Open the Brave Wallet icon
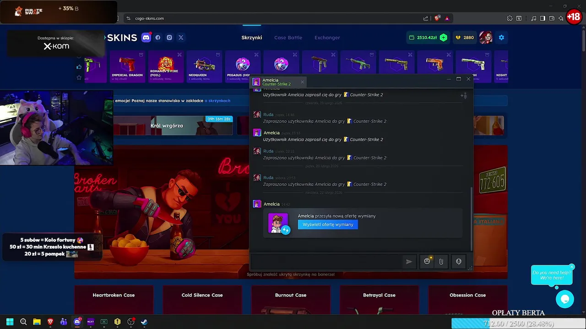 pyautogui.click(x=552, y=18)
